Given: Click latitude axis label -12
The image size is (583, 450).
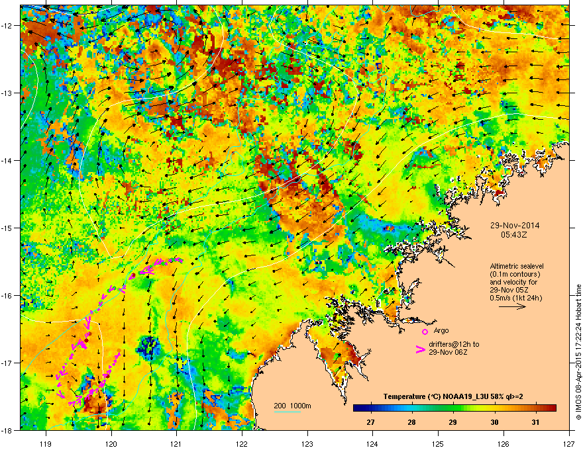Looking at the screenshot, I should click(7, 26).
